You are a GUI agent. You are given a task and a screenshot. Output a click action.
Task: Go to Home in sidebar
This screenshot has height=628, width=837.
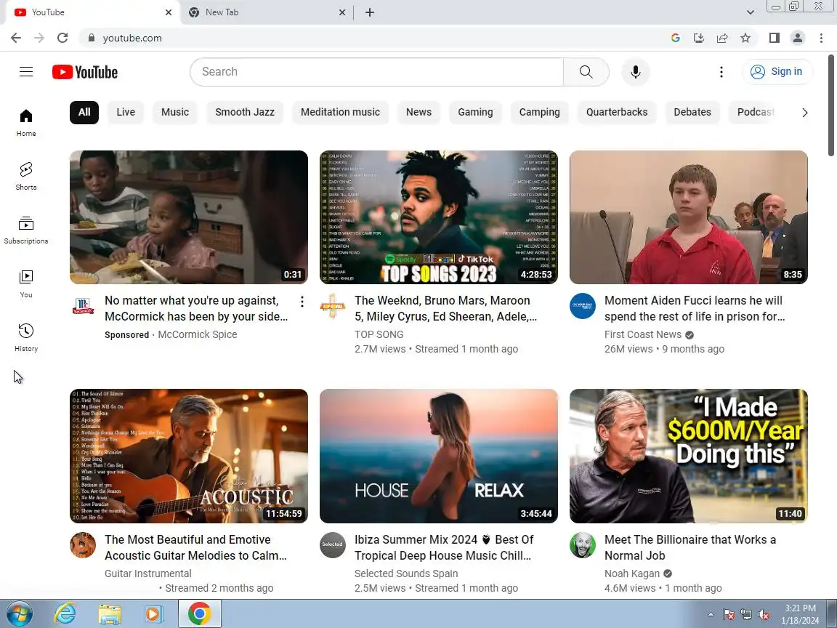pyautogui.click(x=26, y=123)
